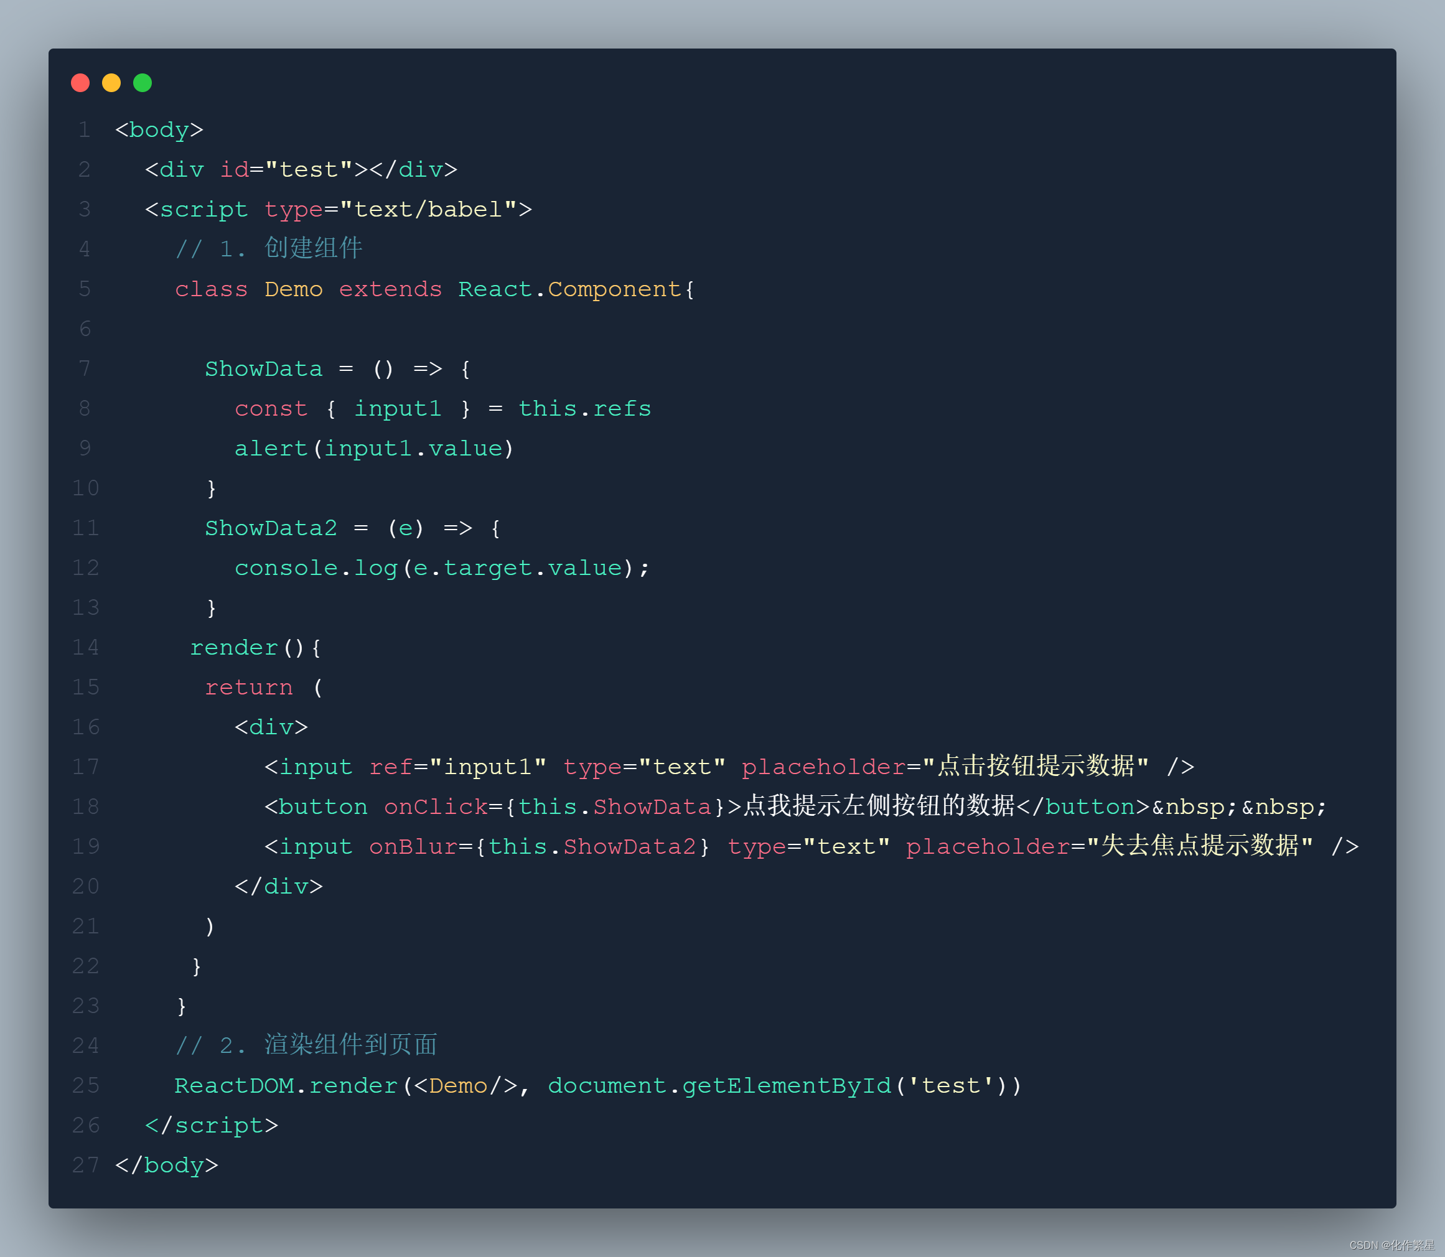Click the closing </body> tag
The width and height of the screenshot is (1445, 1257).
click(x=167, y=1166)
